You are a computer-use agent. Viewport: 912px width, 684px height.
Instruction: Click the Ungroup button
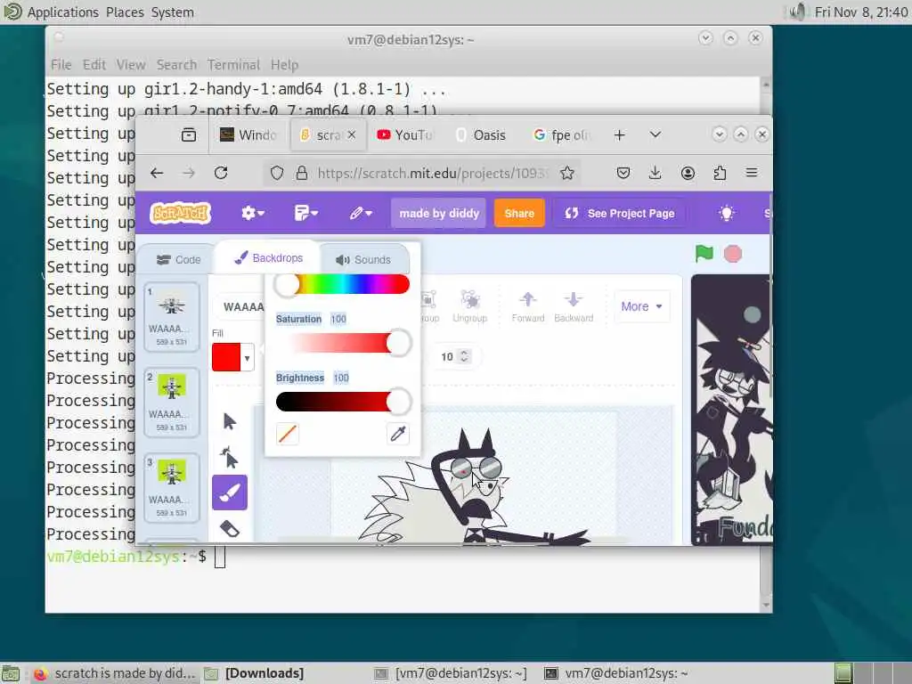point(470,306)
